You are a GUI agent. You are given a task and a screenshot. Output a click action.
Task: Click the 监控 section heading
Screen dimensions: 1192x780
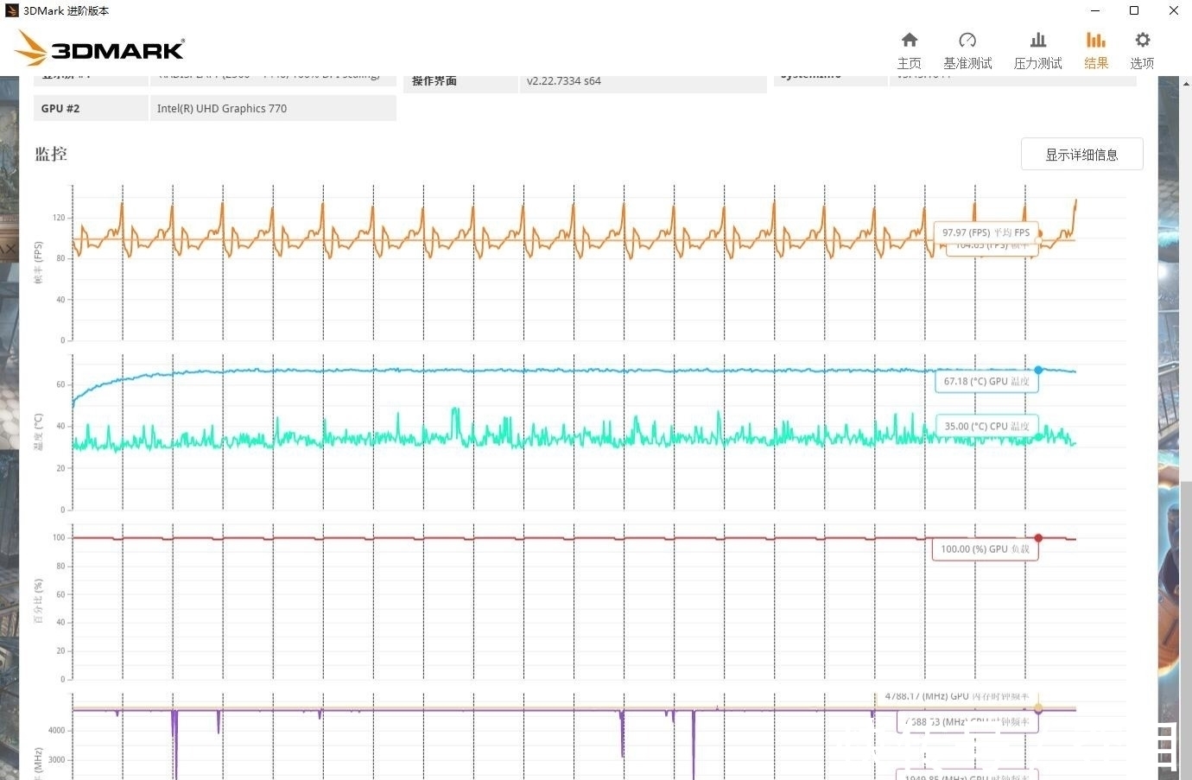coord(51,154)
